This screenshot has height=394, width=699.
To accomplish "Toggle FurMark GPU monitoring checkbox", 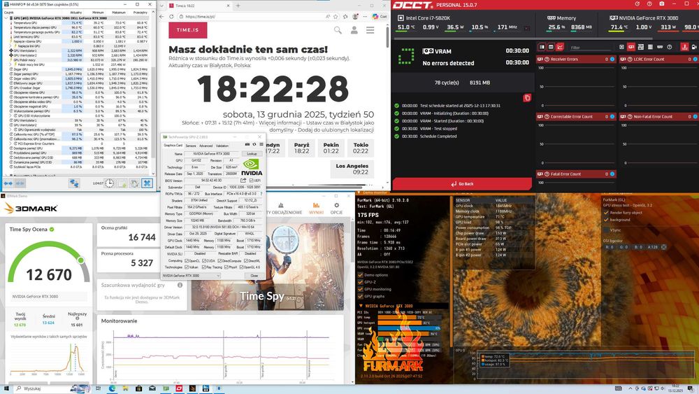I will click(x=360, y=289).
